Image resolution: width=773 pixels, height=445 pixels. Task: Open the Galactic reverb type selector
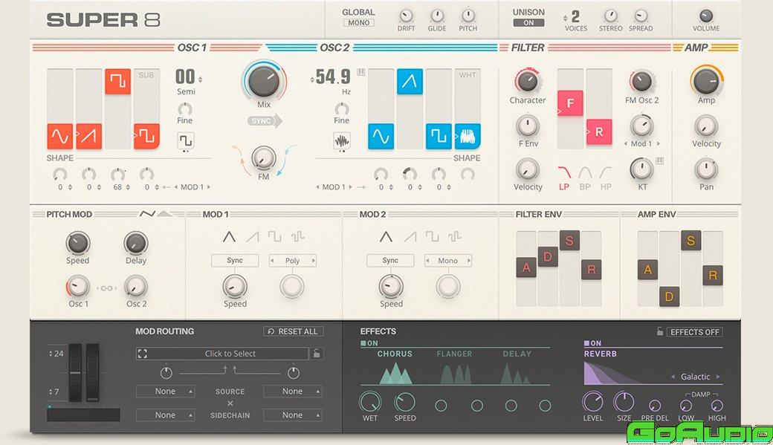pos(695,377)
